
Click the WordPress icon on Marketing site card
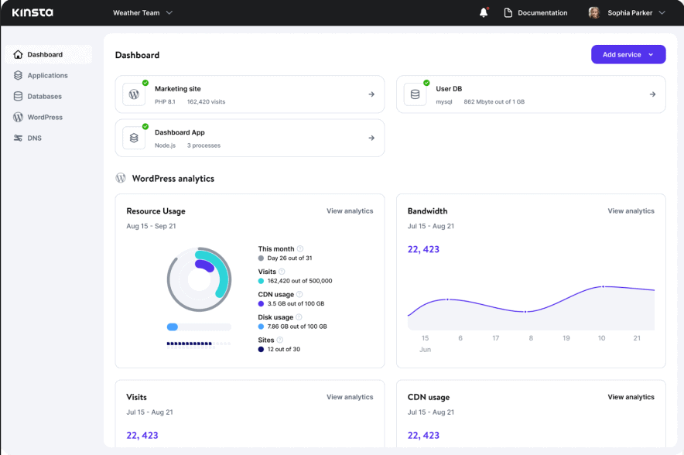click(x=134, y=94)
